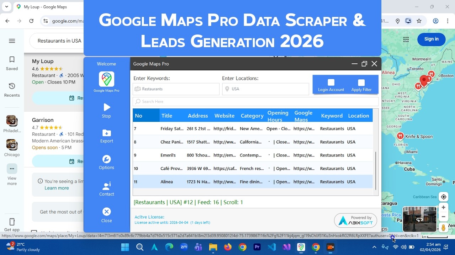Select the Café Prov... row title

pyautogui.click(x=171, y=169)
